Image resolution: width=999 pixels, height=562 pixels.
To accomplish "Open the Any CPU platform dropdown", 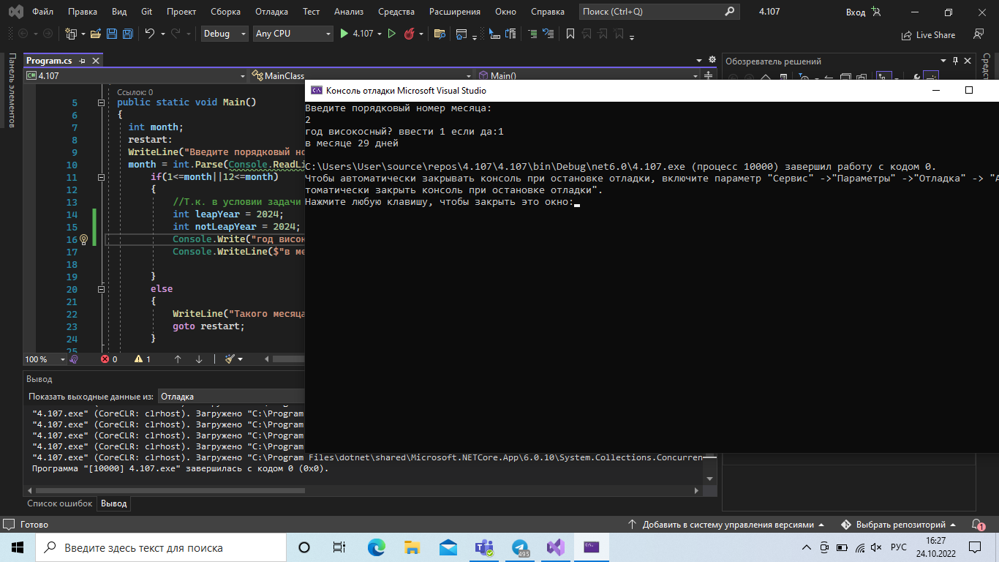I will [x=293, y=33].
